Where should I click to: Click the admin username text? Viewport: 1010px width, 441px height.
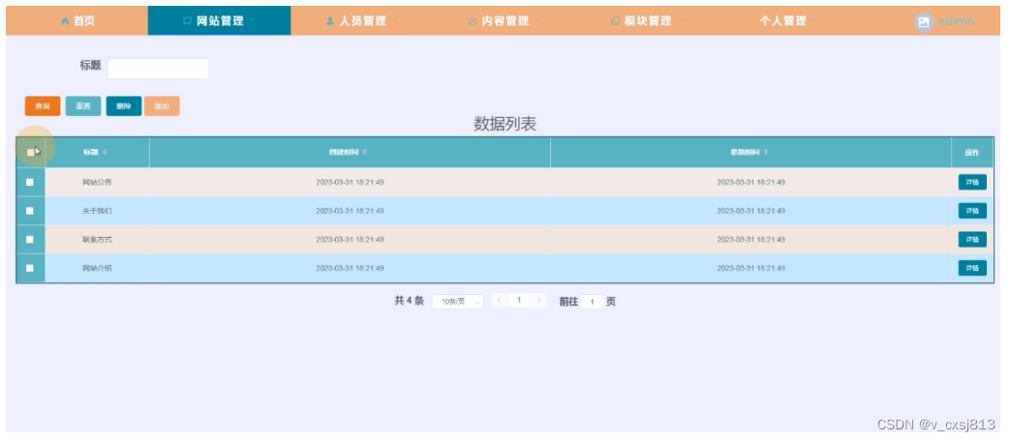(x=955, y=22)
